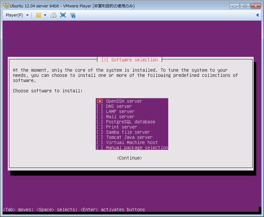Image resolution: width=264 pixels, height=217 pixels.
Task: Click the Tab/Space/Enter help line
Action: coord(74,210)
